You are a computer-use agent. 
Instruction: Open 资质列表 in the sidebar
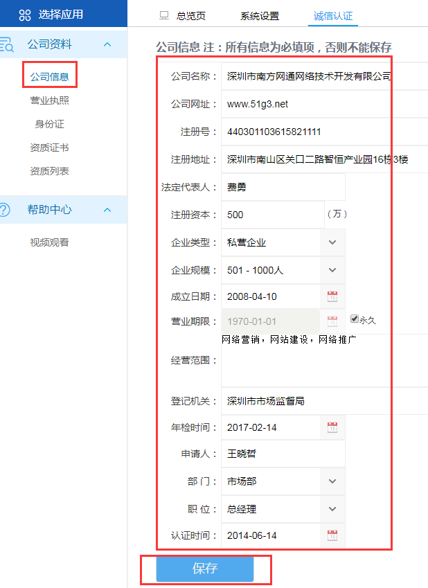49,171
